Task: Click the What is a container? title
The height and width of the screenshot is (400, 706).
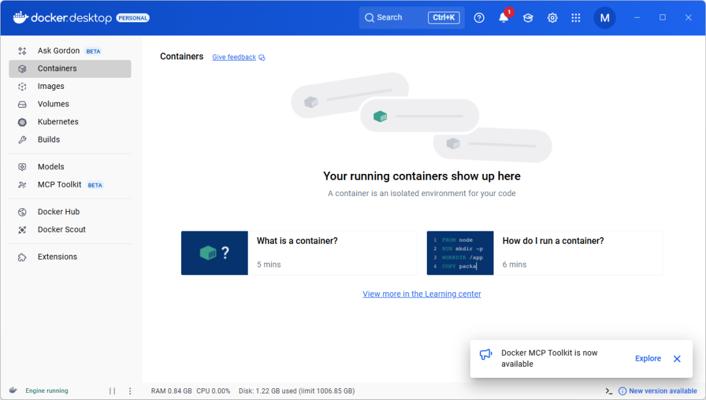Action: pos(297,241)
